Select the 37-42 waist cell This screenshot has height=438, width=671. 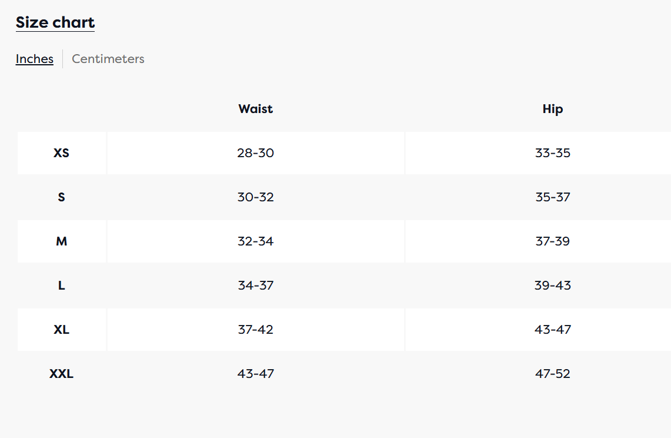click(x=255, y=330)
